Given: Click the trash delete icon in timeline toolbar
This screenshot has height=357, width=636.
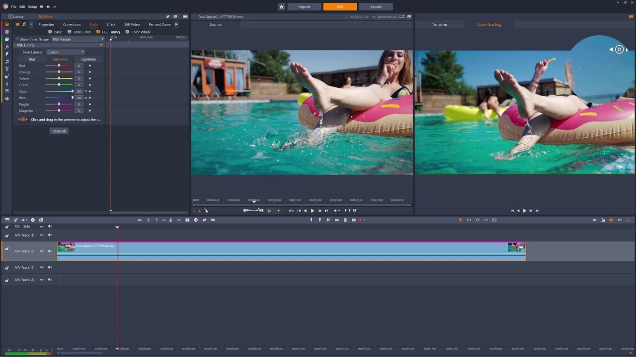Looking at the screenshot, I should click(x=345, y=220).
